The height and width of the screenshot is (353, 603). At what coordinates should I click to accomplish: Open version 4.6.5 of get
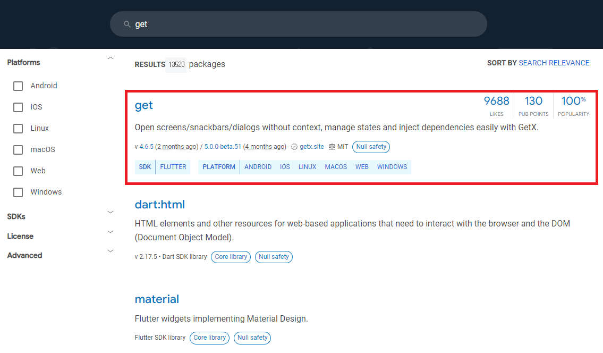click(146, 147)
